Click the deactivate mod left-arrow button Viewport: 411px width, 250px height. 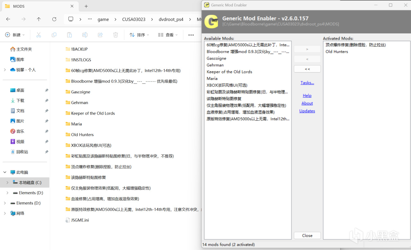coord(307,59)
